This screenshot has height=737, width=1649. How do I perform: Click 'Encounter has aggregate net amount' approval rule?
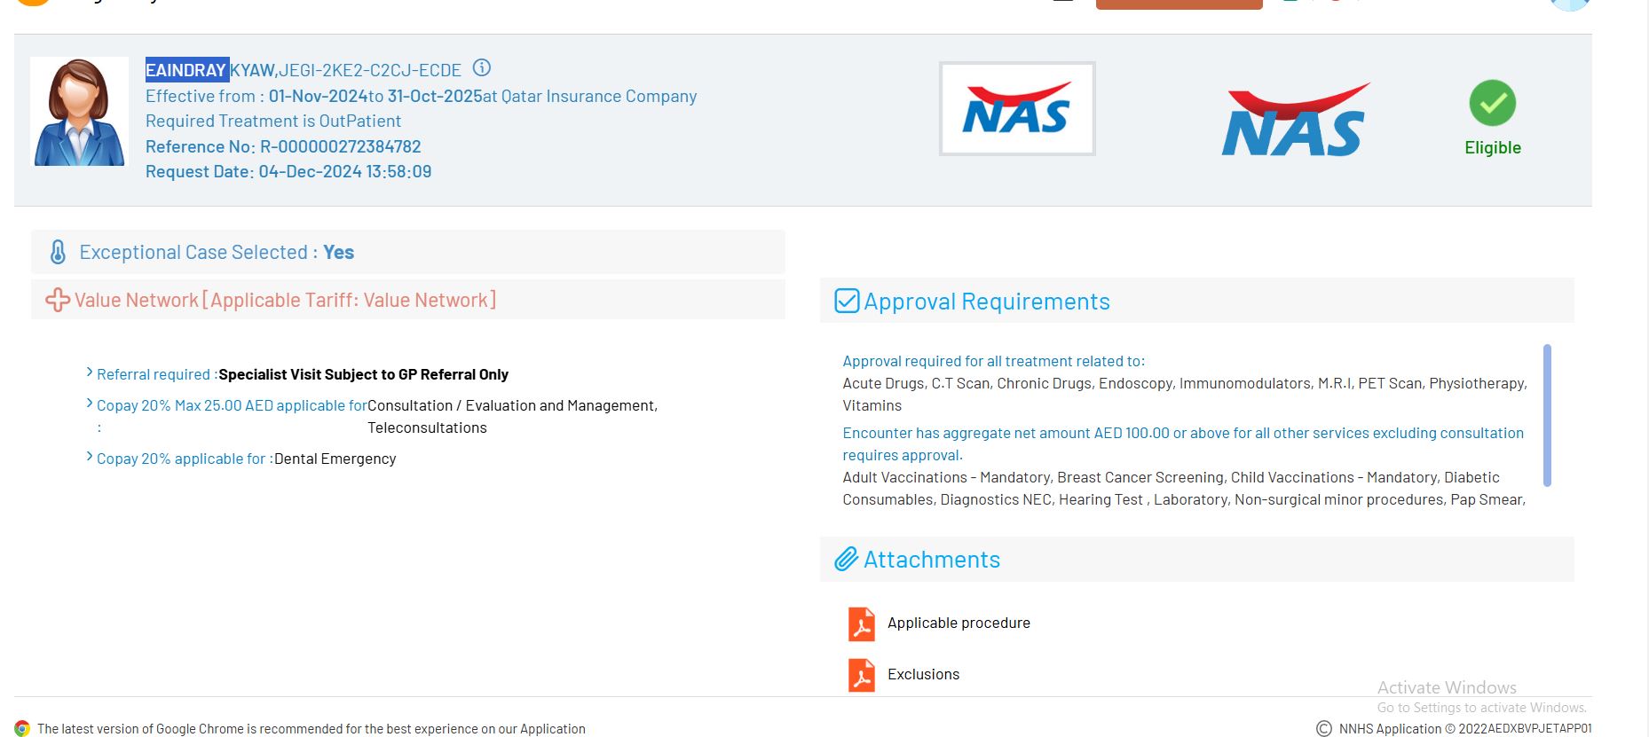click(1183, 443)
